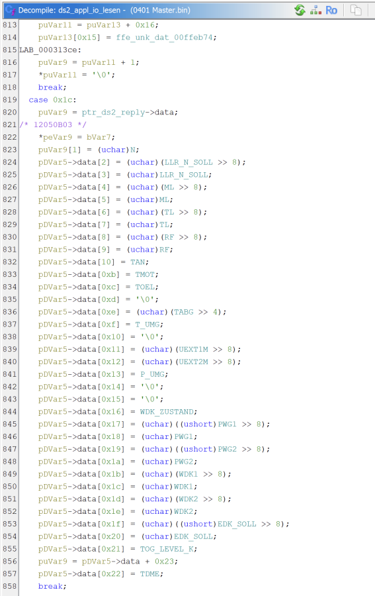This screenshot has width=375, height=596.
Task: Select peVar9 on line 822
Action: pos(58,137)
